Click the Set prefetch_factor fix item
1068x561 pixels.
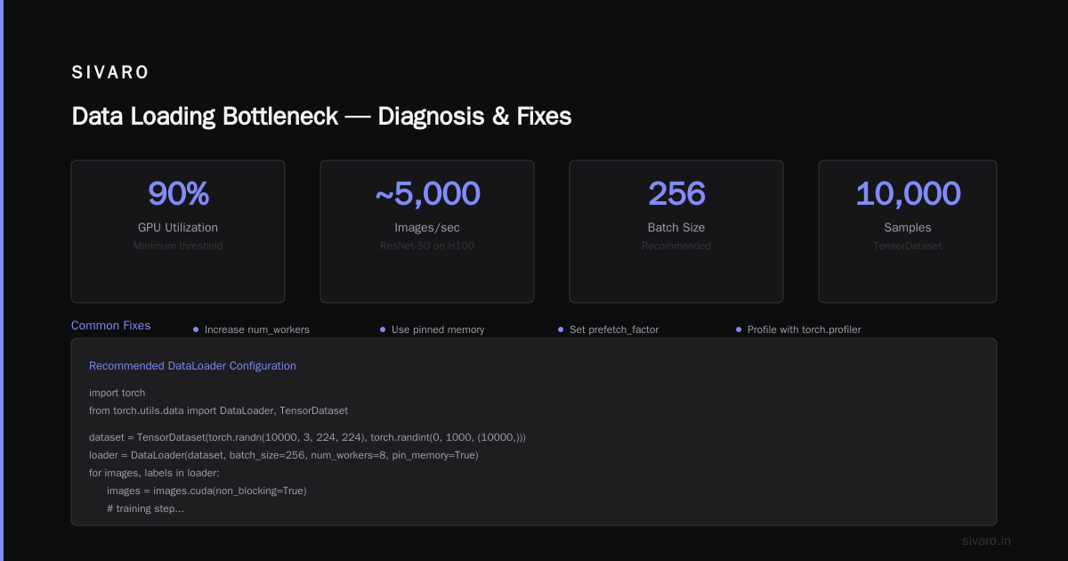coord(609,329)
